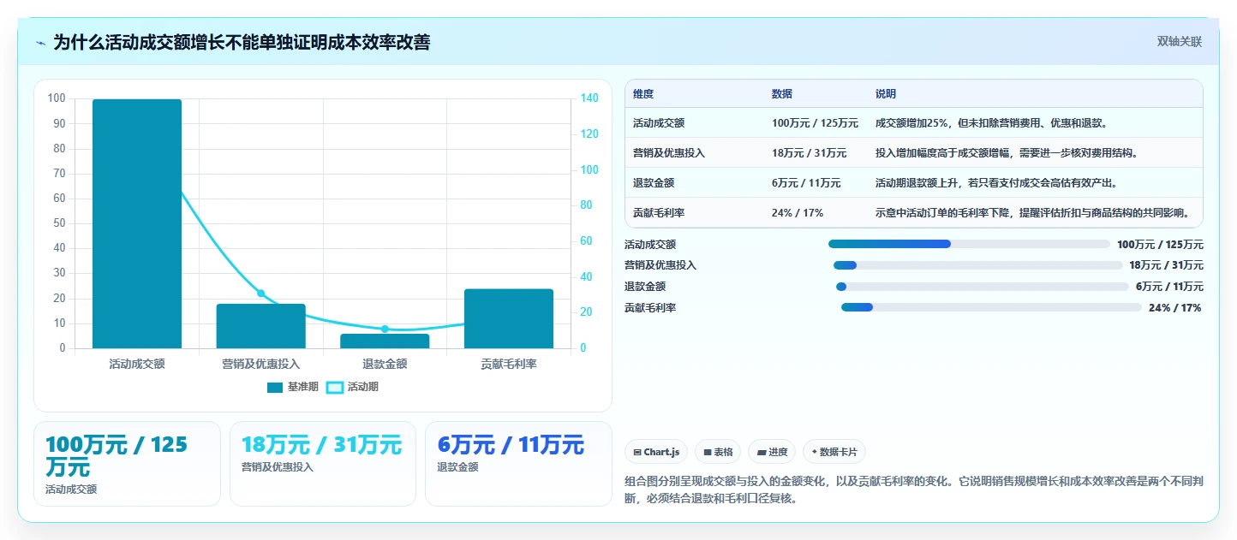The height and width of the screenshot is (540, 1237).
Task: Click the lightning icon beside the title
Action: coord(41,43)
